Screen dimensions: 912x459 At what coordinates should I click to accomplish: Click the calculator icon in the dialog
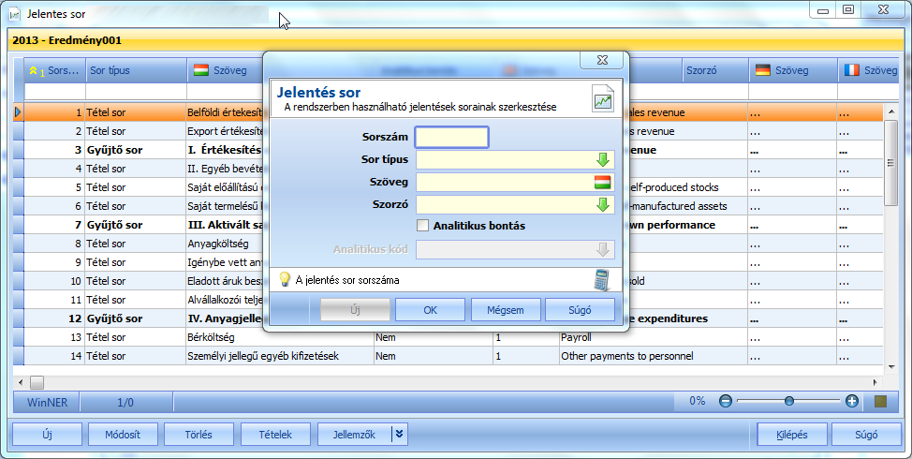602,280
